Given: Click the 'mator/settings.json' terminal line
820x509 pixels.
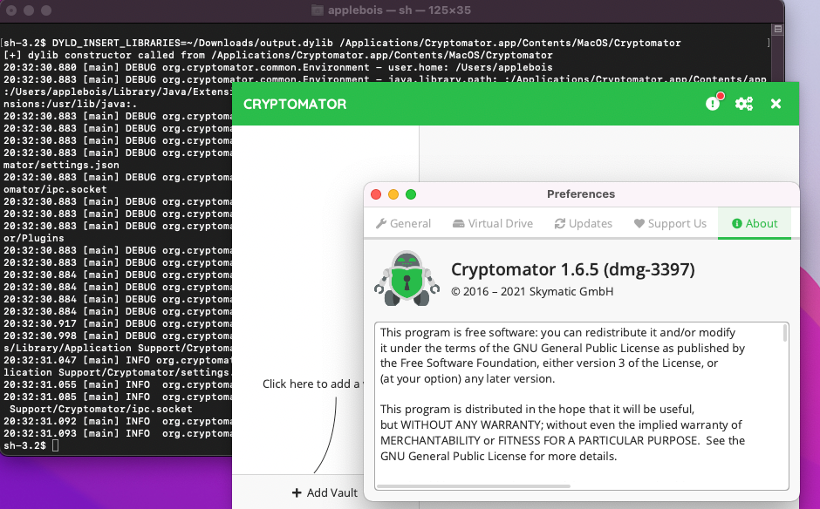Looking at the screenshot, I should pos(61,165).
